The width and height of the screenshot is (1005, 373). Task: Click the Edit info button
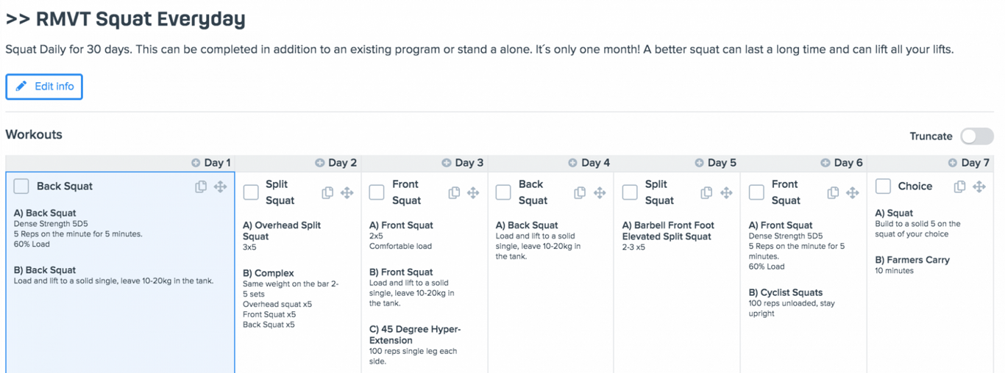point(44,87)
